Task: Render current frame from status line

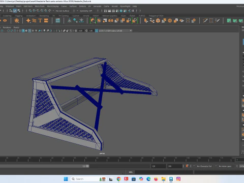Action: (109, 11)
